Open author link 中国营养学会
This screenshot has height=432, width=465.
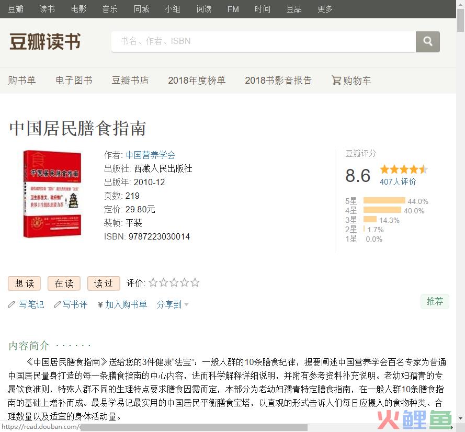coord(151,155)
